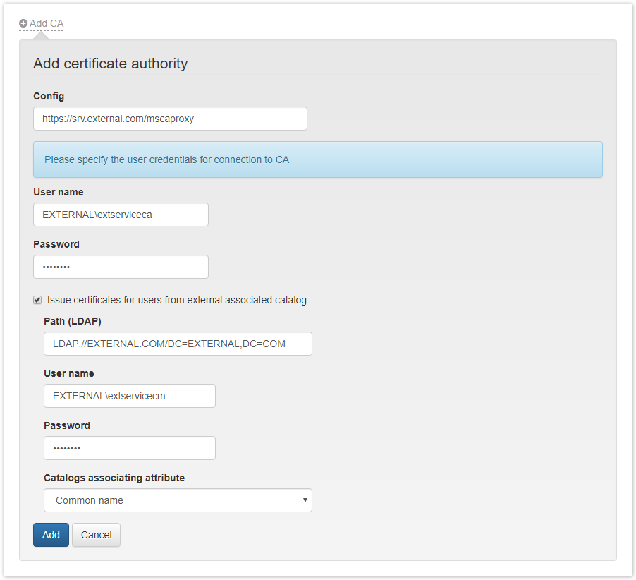Uncheck the issue certificates for external catalog checkbox

37,300
